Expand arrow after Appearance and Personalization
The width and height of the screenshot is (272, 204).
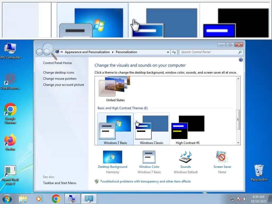tap(113, 52)
